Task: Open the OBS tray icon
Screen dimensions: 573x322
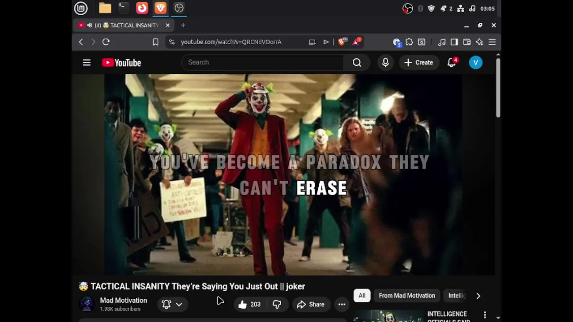Action: 407,8
